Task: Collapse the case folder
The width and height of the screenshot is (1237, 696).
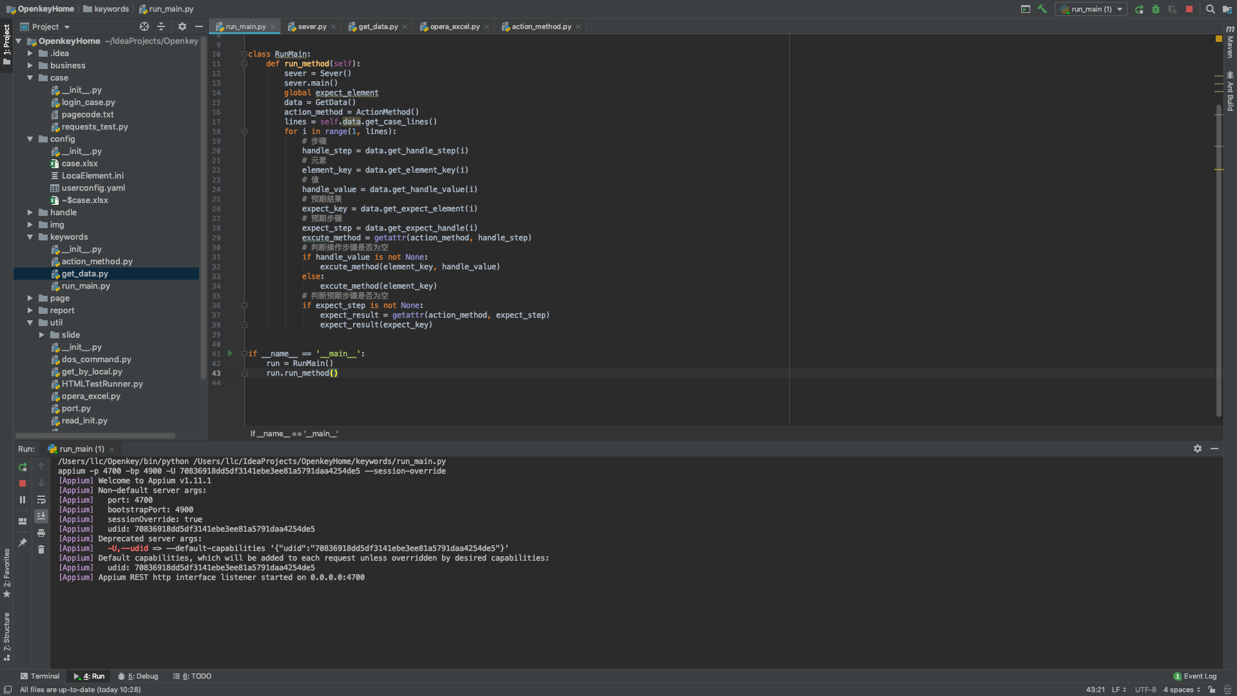Action: 30,77
